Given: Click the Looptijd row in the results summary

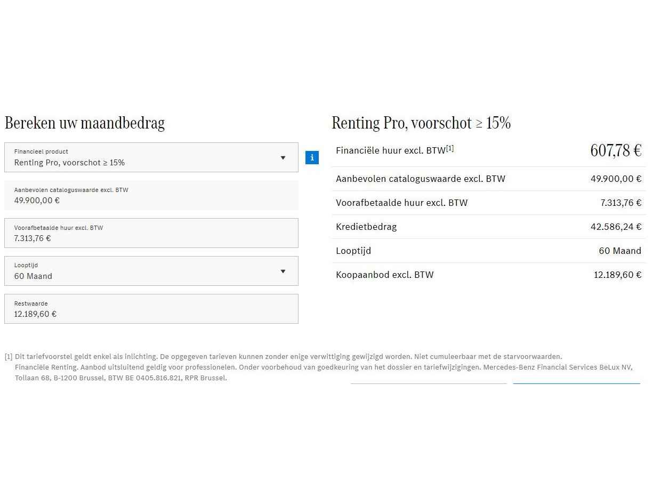Looking at the screenshot, I should pyautogui.click(x=488, y=251).
